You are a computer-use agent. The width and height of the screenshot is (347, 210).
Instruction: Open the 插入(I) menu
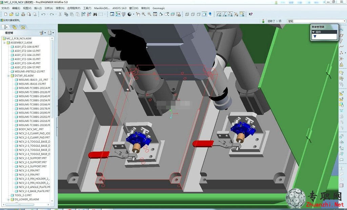(x=38, y=8)
